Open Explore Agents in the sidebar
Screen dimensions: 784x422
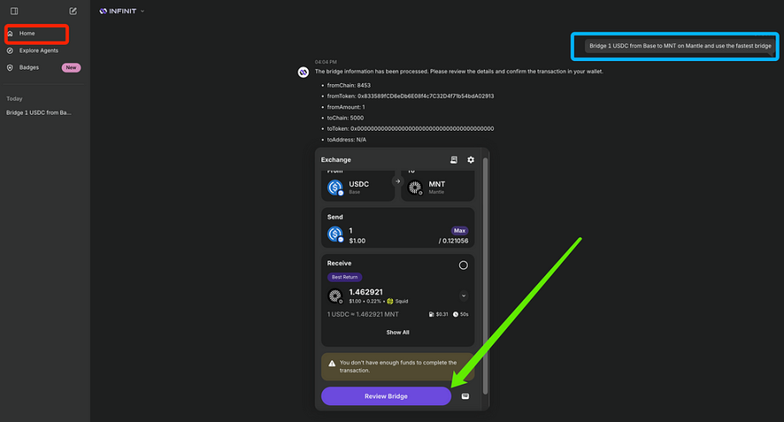coord(38,50)
